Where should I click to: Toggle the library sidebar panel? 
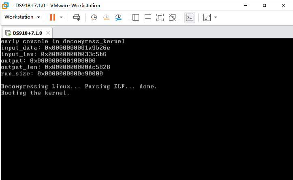point(136,17)
